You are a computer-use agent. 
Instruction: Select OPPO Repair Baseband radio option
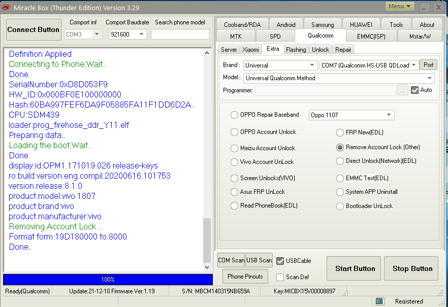point(234,115)
